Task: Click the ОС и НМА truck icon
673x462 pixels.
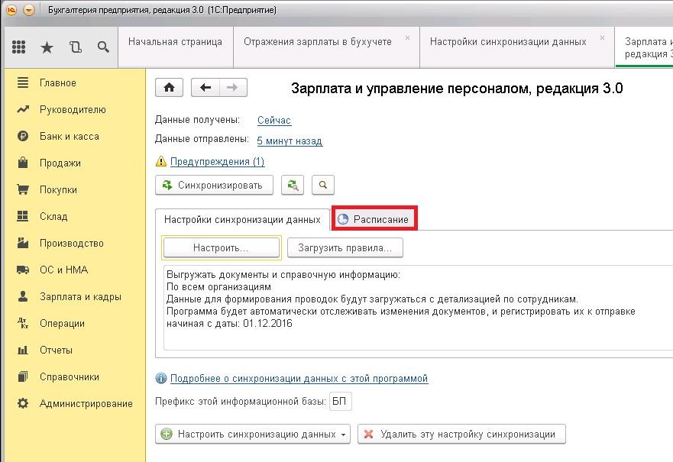Action: [23, 270]
